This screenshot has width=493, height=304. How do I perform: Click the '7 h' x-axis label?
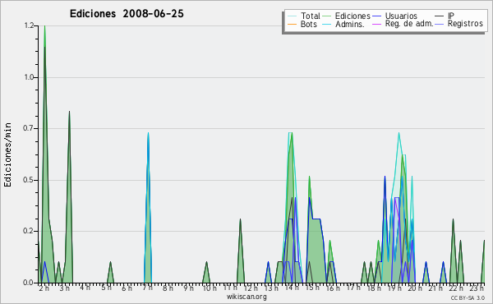coord(147,288)
